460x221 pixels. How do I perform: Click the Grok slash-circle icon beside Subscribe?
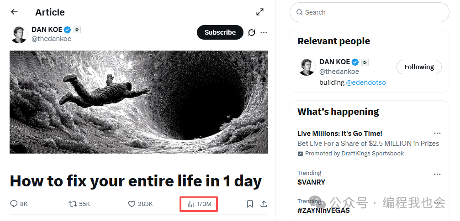pyautogui.click(x=251, y=32)
